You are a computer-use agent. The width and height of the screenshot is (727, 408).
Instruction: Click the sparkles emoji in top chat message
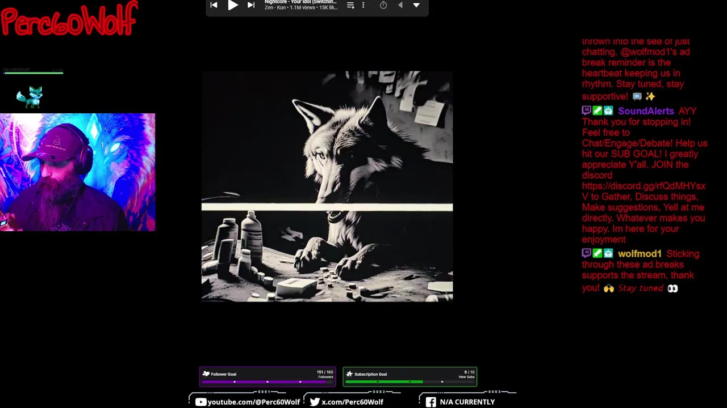tap(650, 97)
